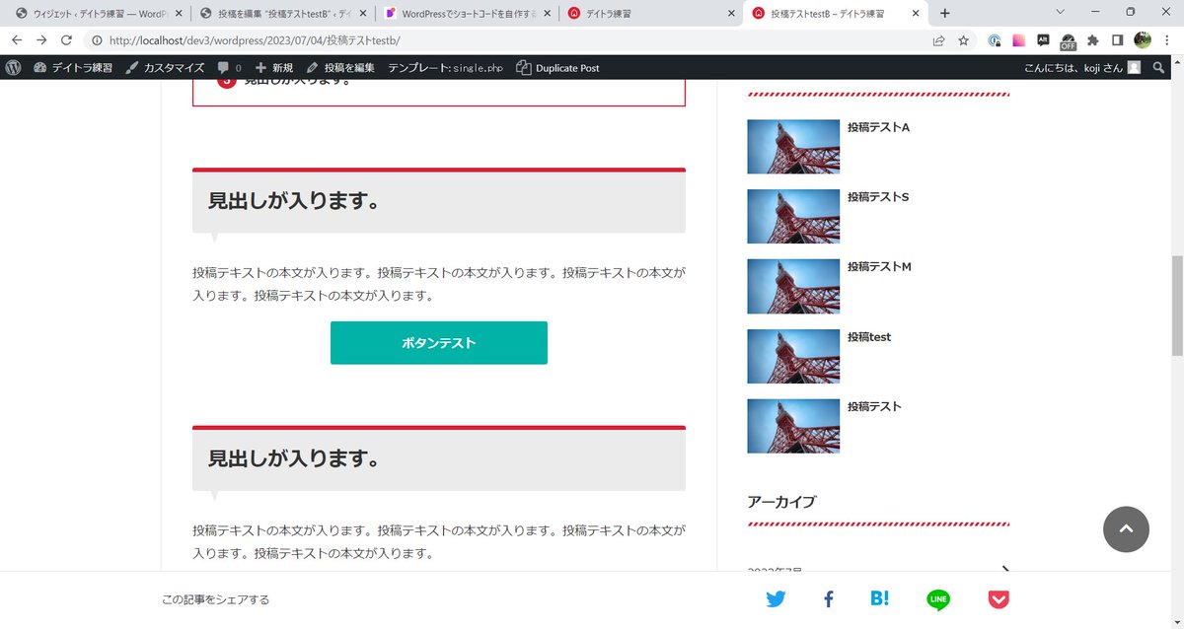Save the post to Pocket
Image resolution: width=1184 pixels, height=629 pixels.
(x=999, y=599)
